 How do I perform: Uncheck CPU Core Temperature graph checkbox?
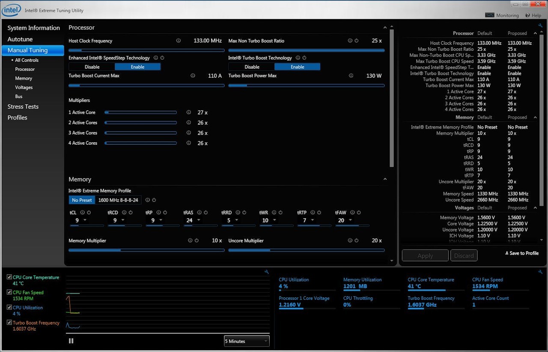click(x=9, y=277)
